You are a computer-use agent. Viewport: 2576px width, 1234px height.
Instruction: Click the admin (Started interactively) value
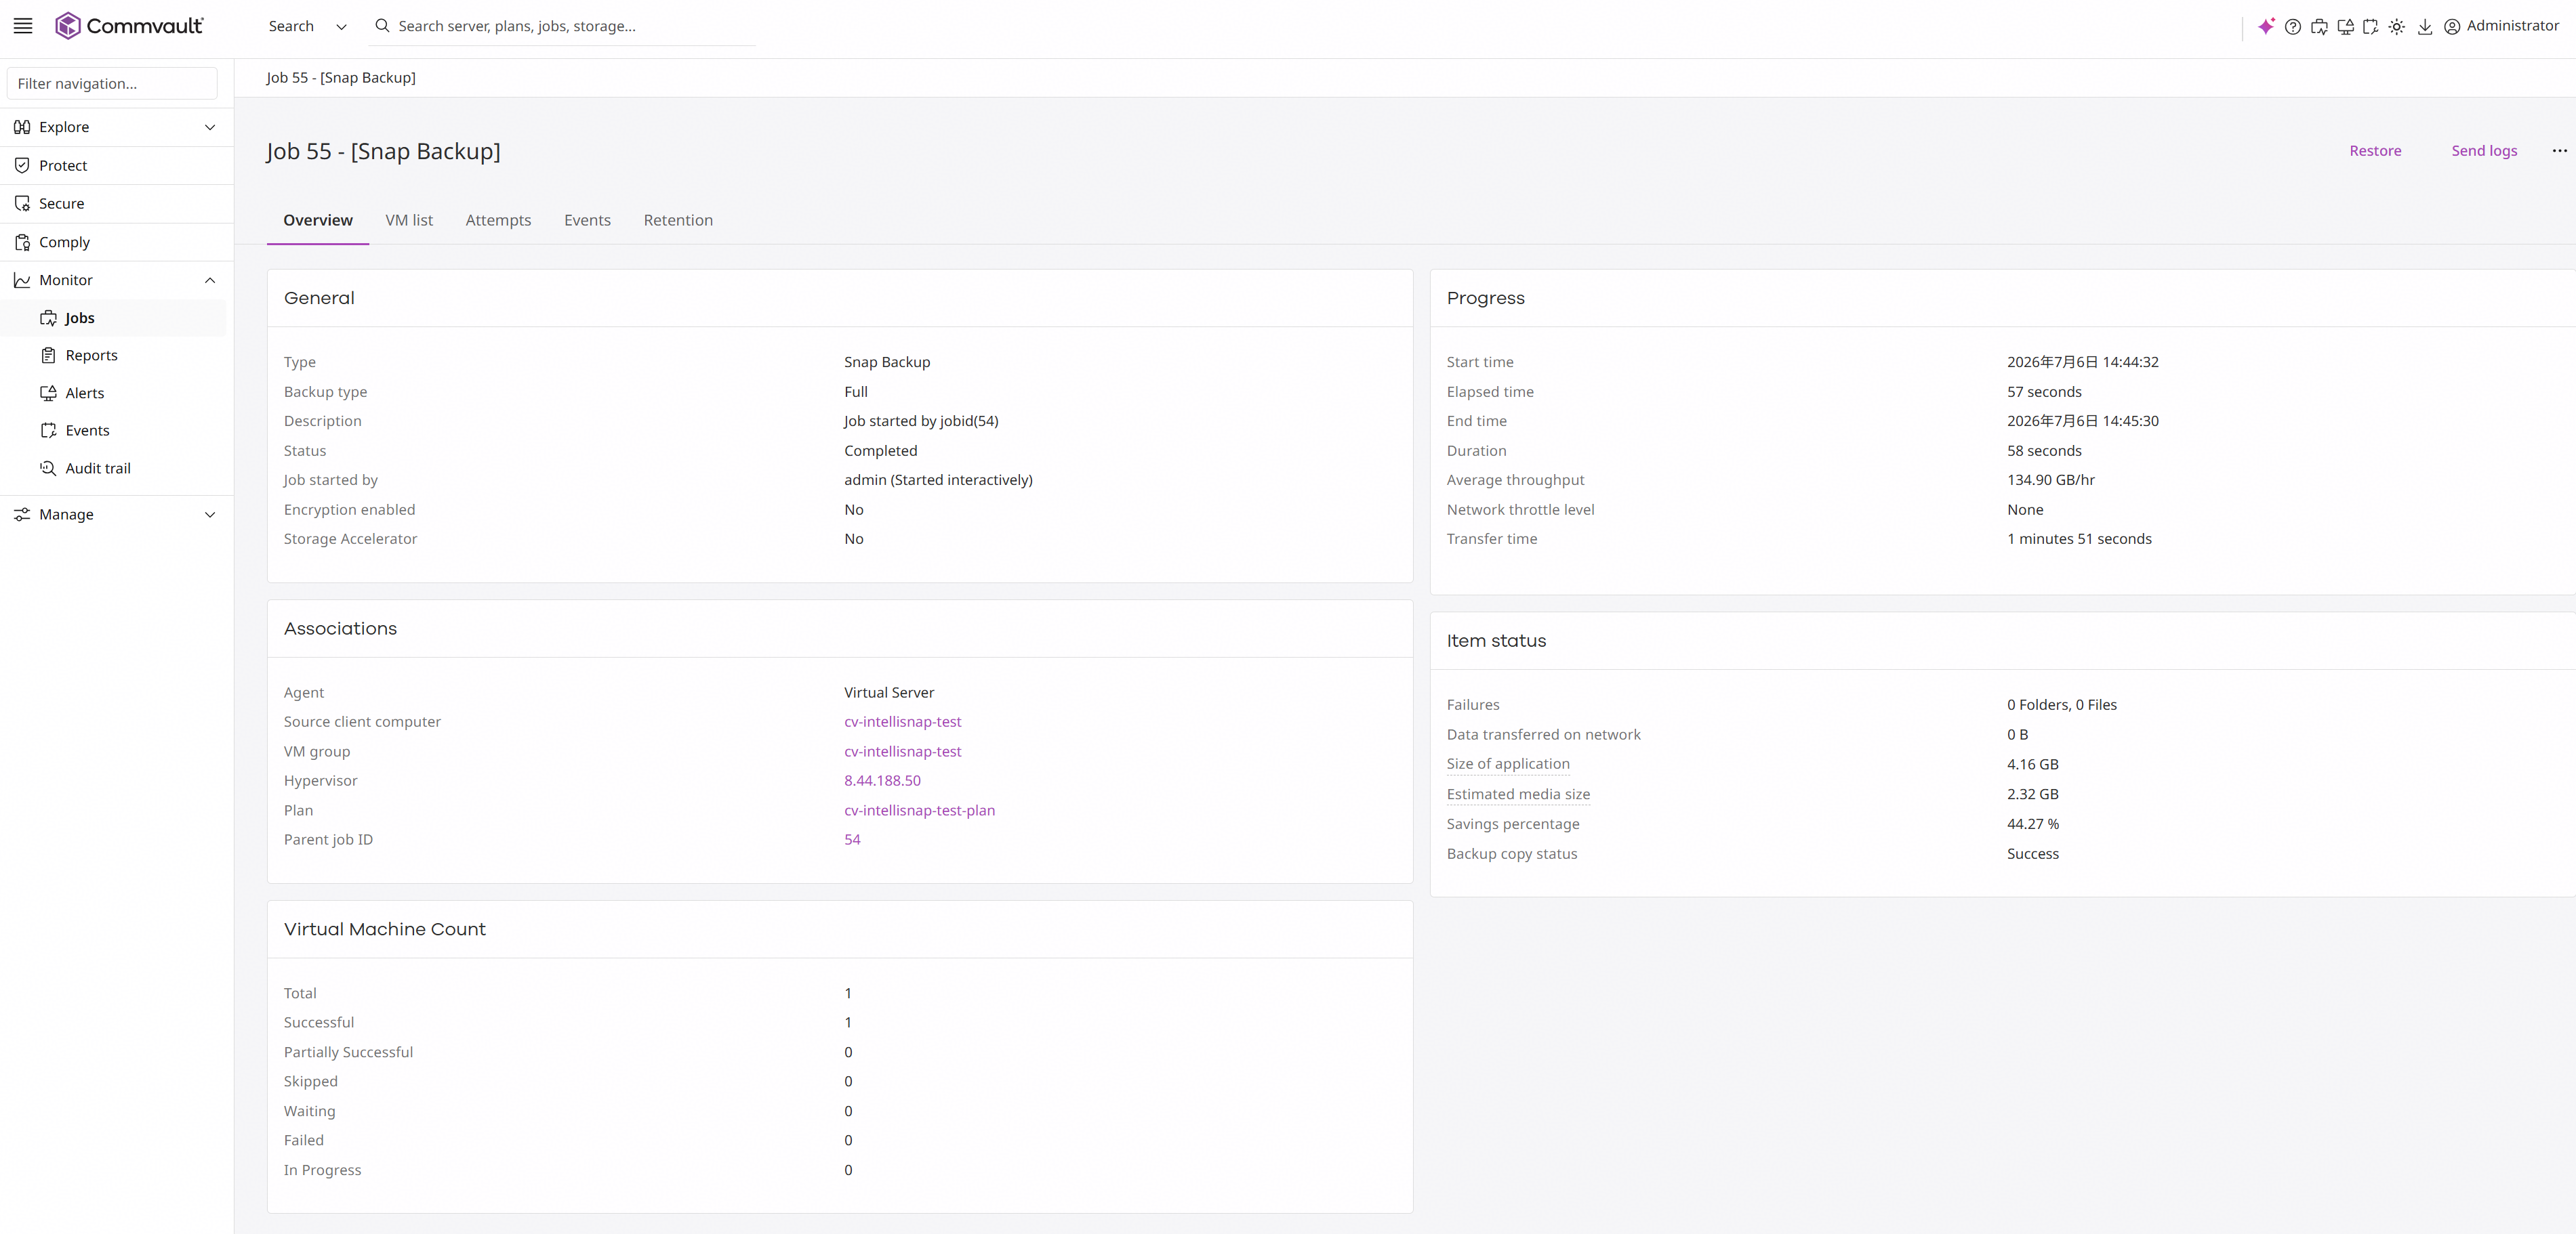pos(938,480)
